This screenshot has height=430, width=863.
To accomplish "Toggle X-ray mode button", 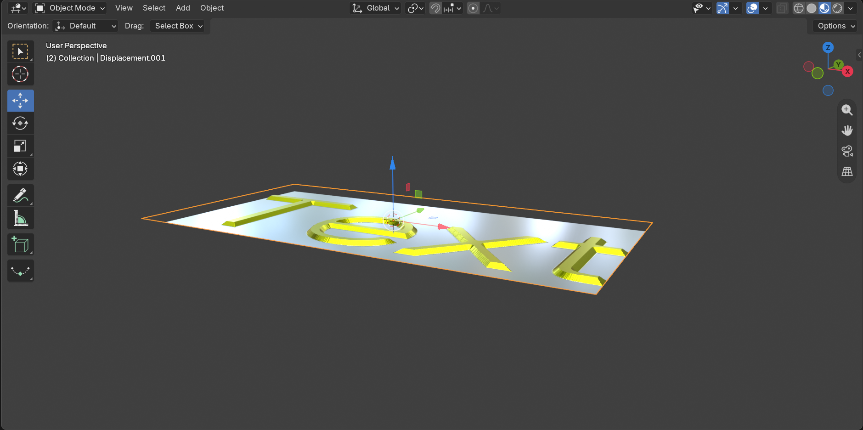I will pos(782,8).
